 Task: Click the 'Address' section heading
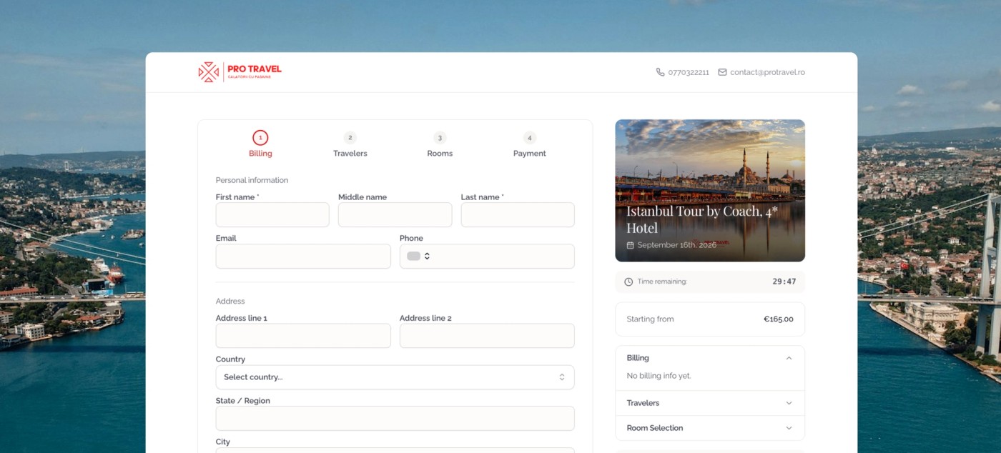pos(230,302)
